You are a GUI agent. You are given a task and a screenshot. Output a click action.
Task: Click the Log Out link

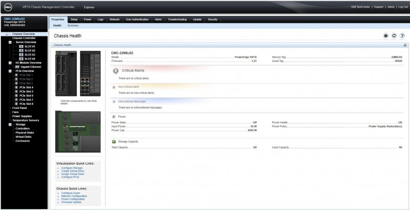403,7
